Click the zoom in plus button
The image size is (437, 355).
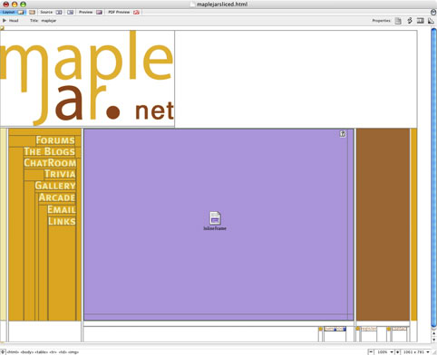pos(397,352)
